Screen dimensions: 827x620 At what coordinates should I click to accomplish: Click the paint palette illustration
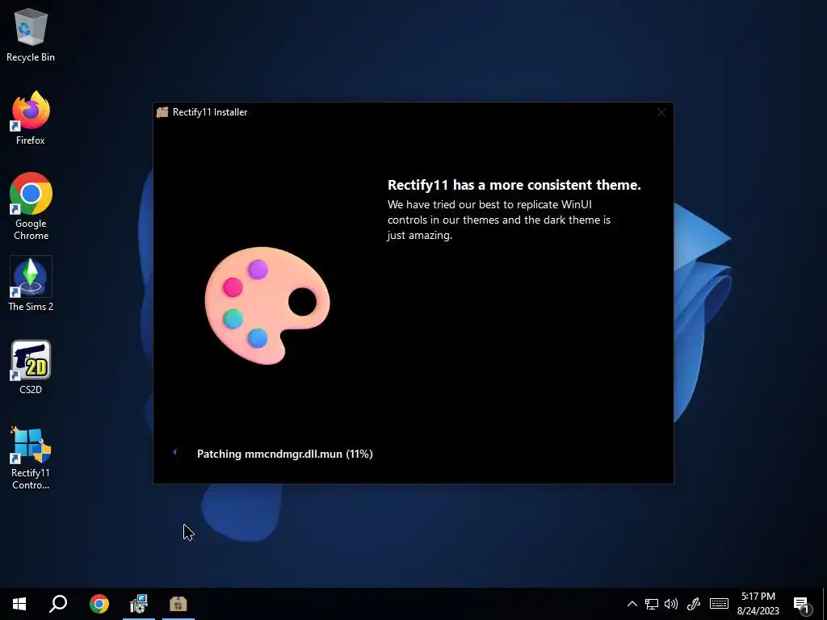(x=267, y=304)
